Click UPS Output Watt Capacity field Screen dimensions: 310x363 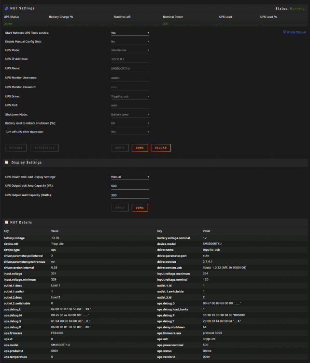[130, 196]
